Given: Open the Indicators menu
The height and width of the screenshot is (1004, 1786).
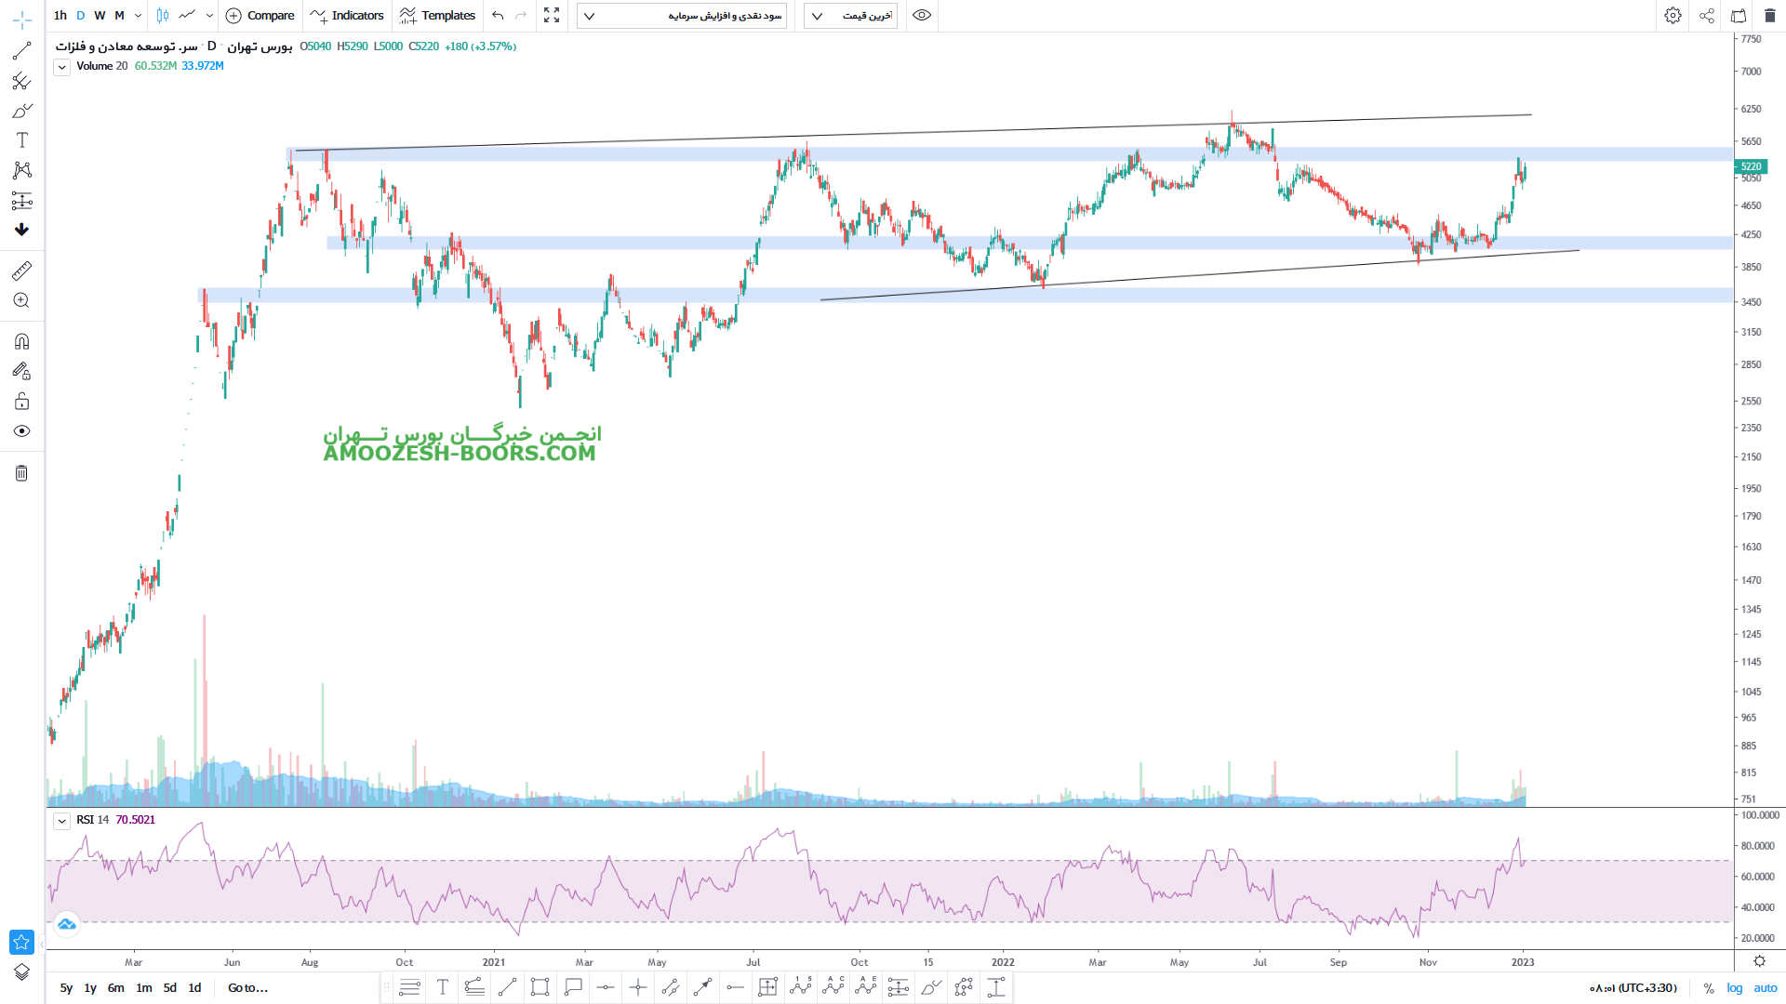Looking at the screenshot, I should pyautogui.click(x=347, y=16).
